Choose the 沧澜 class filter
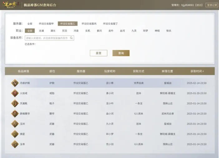Viewport: 219px width, 158px height. (41, 31)
